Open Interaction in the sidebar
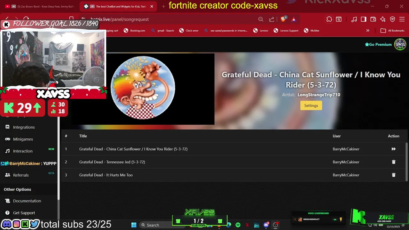This screenshot has width=409, height=230. click(x=23, y=151)
